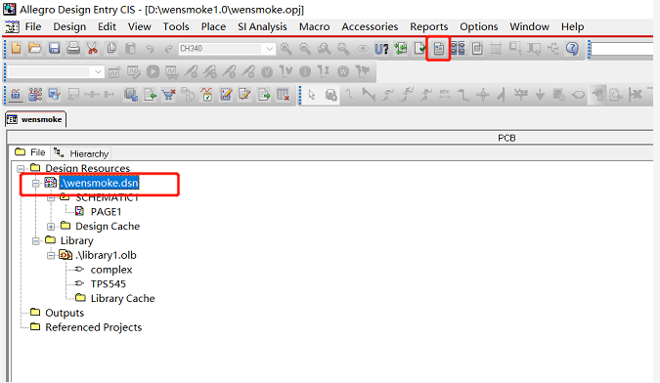Click the PCB column header
The image size is (660, 383).
[x=506, y=138]
